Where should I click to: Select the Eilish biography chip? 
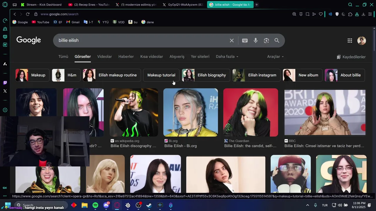point(206,75)
